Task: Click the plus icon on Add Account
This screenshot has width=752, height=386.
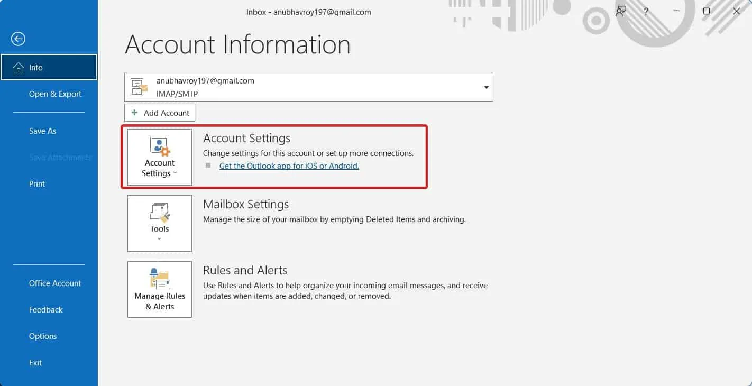Action: 134,113
